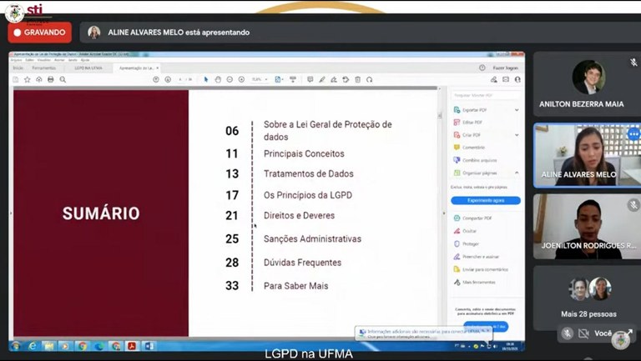Expand the zoom percentage dropdown
641x361 pixels.
(x=267, y=79)
